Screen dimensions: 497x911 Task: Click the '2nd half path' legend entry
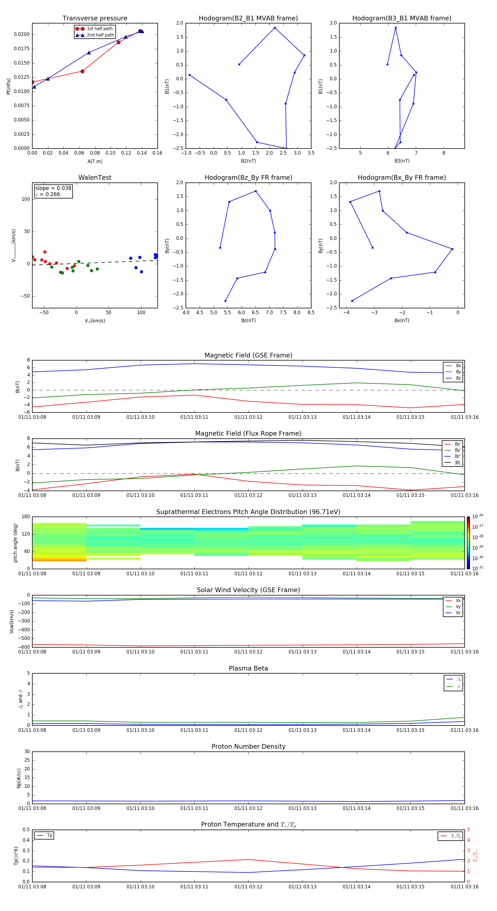(94, 35)
